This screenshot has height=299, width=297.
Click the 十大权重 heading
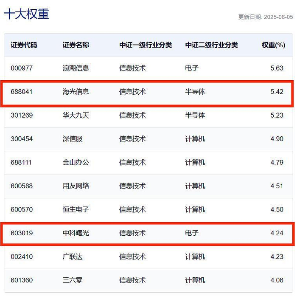[x=26, y=14]
